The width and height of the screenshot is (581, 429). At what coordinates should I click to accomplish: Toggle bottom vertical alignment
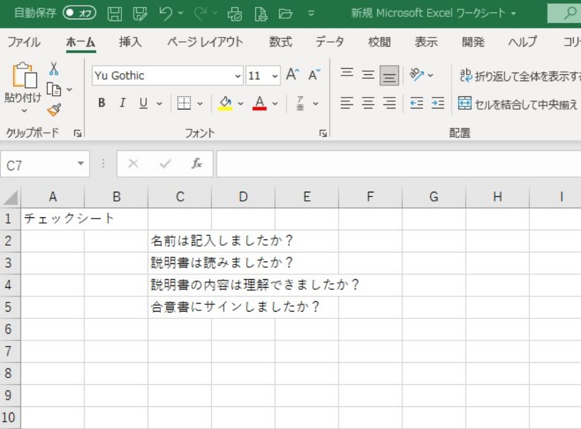(389, 75)
